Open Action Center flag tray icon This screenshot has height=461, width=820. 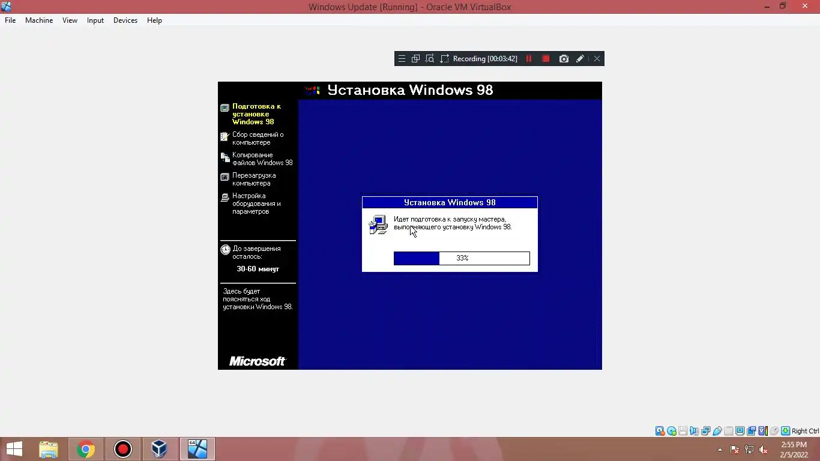pos(734,450)
